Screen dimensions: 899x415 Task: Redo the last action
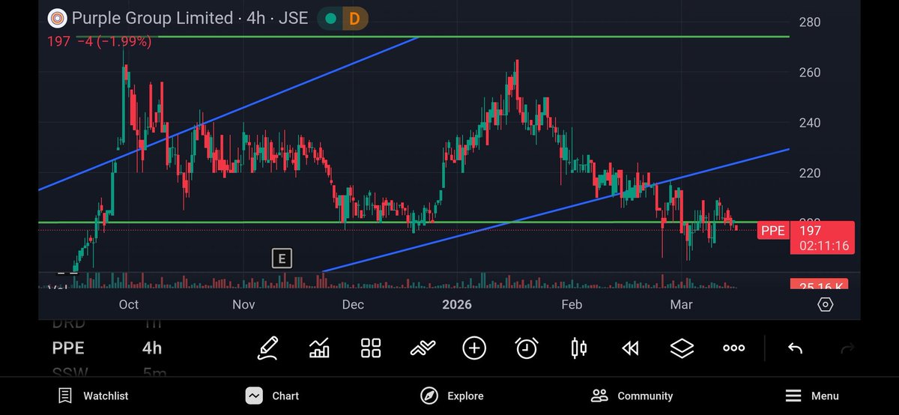pyautogui.click(x=848, y=348)
